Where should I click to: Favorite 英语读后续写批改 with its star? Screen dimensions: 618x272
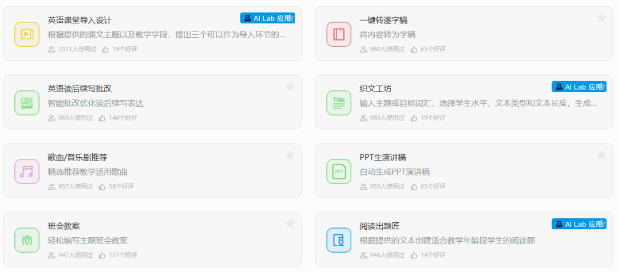point(290,86)
